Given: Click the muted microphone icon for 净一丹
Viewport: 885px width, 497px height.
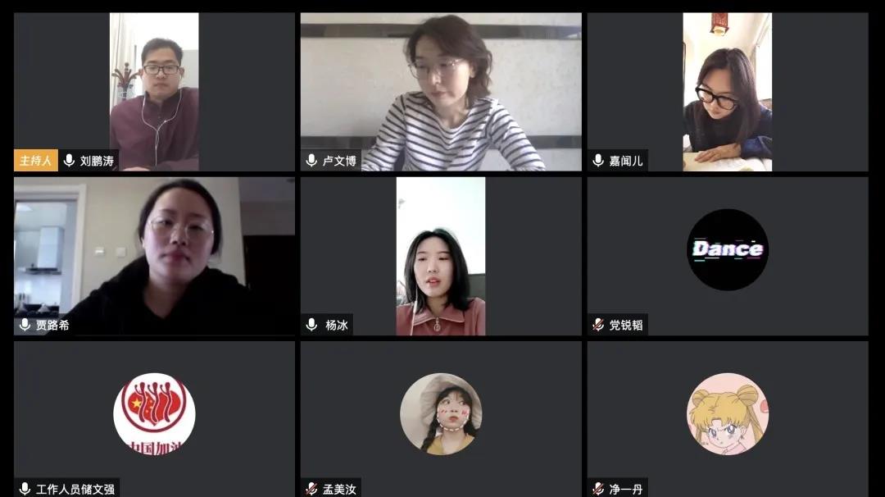Looking at the screenshot, I should 598,489.
